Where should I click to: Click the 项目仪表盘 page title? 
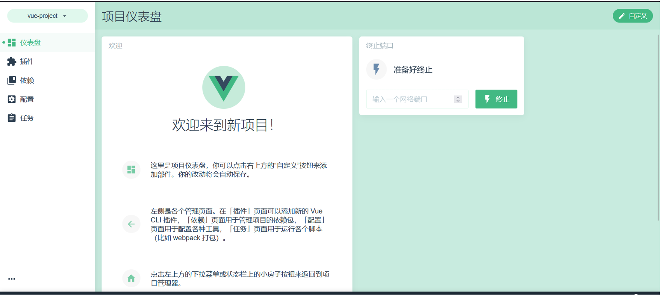pos(132,16)
